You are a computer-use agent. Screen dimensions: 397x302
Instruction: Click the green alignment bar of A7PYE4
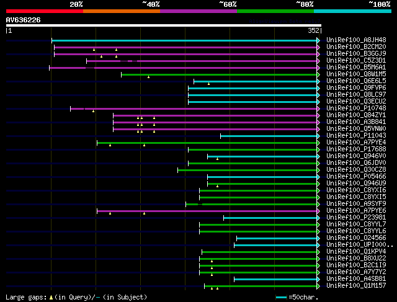(x=207, y=143)
